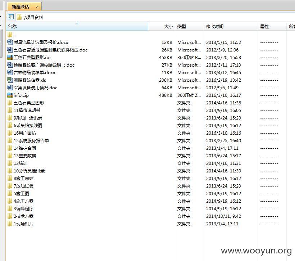Click file name 采集设备使用情况.doc
The image size is (295, 261).
coord(35,87)
